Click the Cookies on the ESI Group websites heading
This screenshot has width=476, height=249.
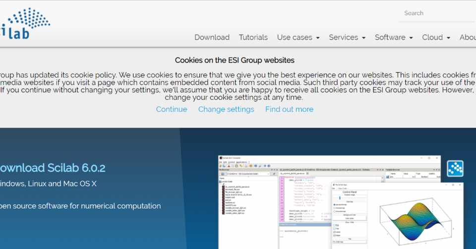[x=235, y=60]
